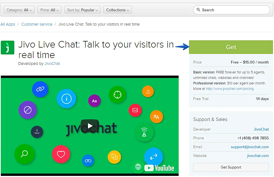Click the red envelope icon
This screenshot has width=274, height=177.
[135, 110]
